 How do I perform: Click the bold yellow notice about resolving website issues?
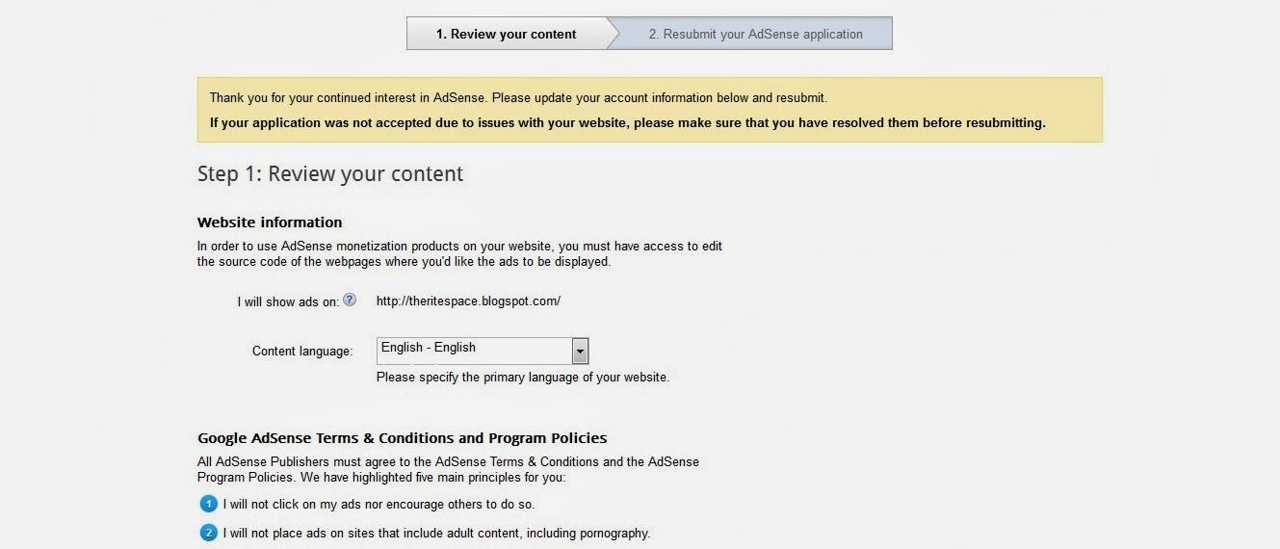627,122
